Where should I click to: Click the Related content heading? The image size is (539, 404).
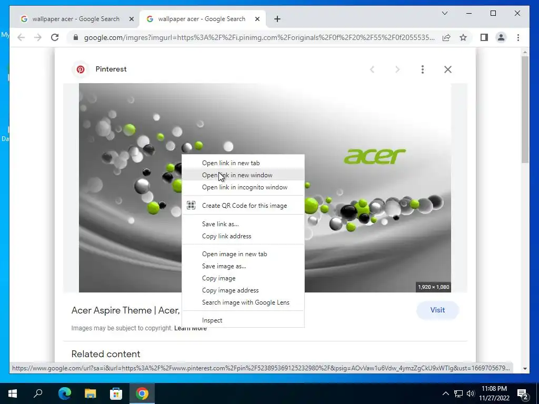click(x=105, y=354)
